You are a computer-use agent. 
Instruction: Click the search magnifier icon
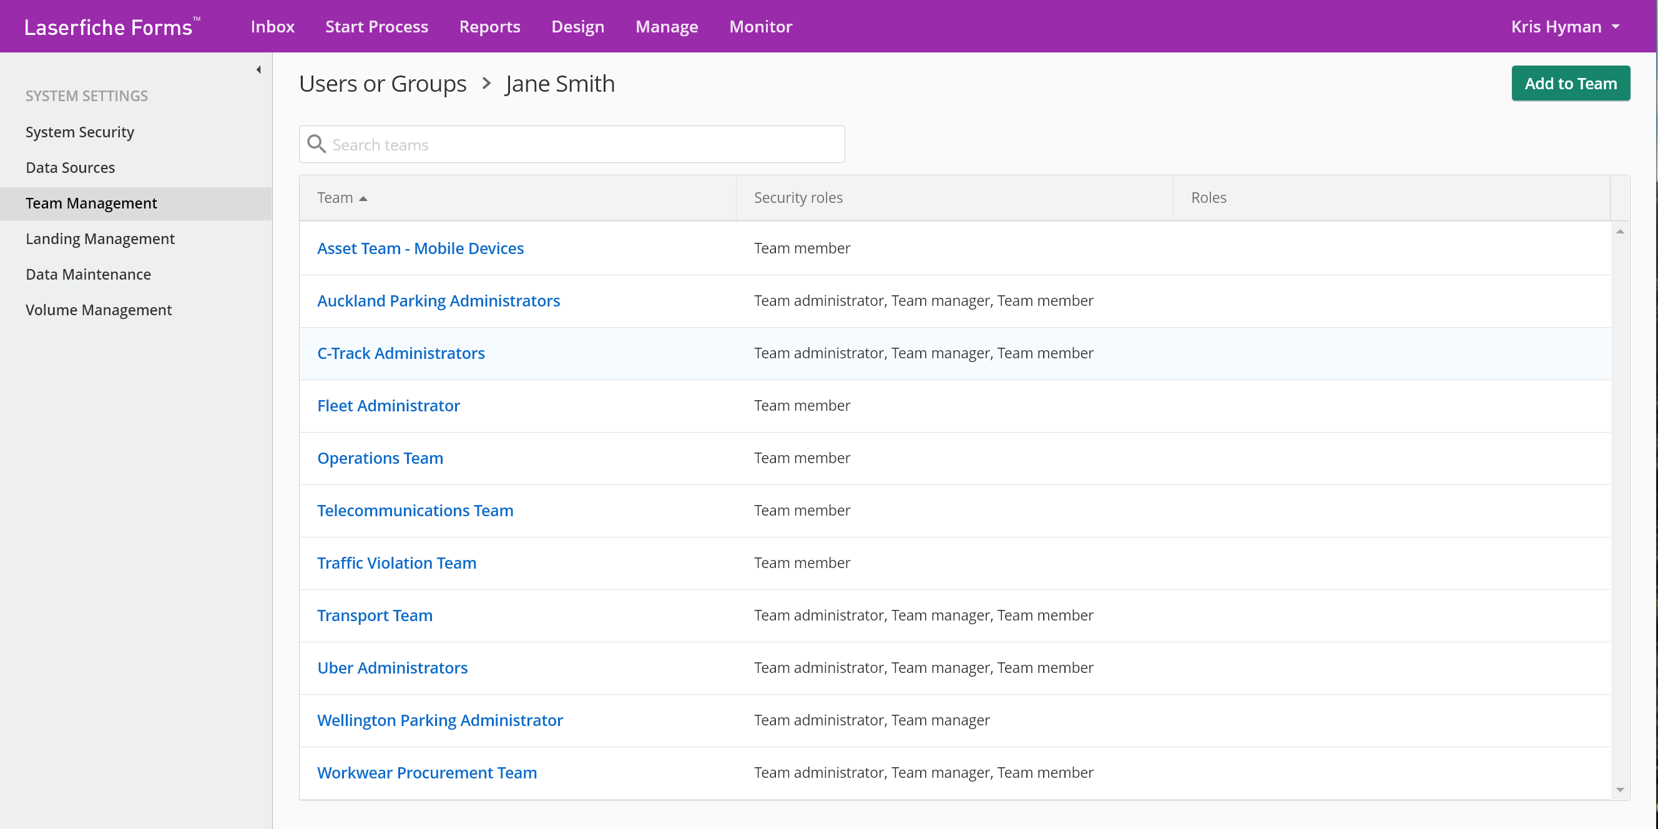point(316,144)
